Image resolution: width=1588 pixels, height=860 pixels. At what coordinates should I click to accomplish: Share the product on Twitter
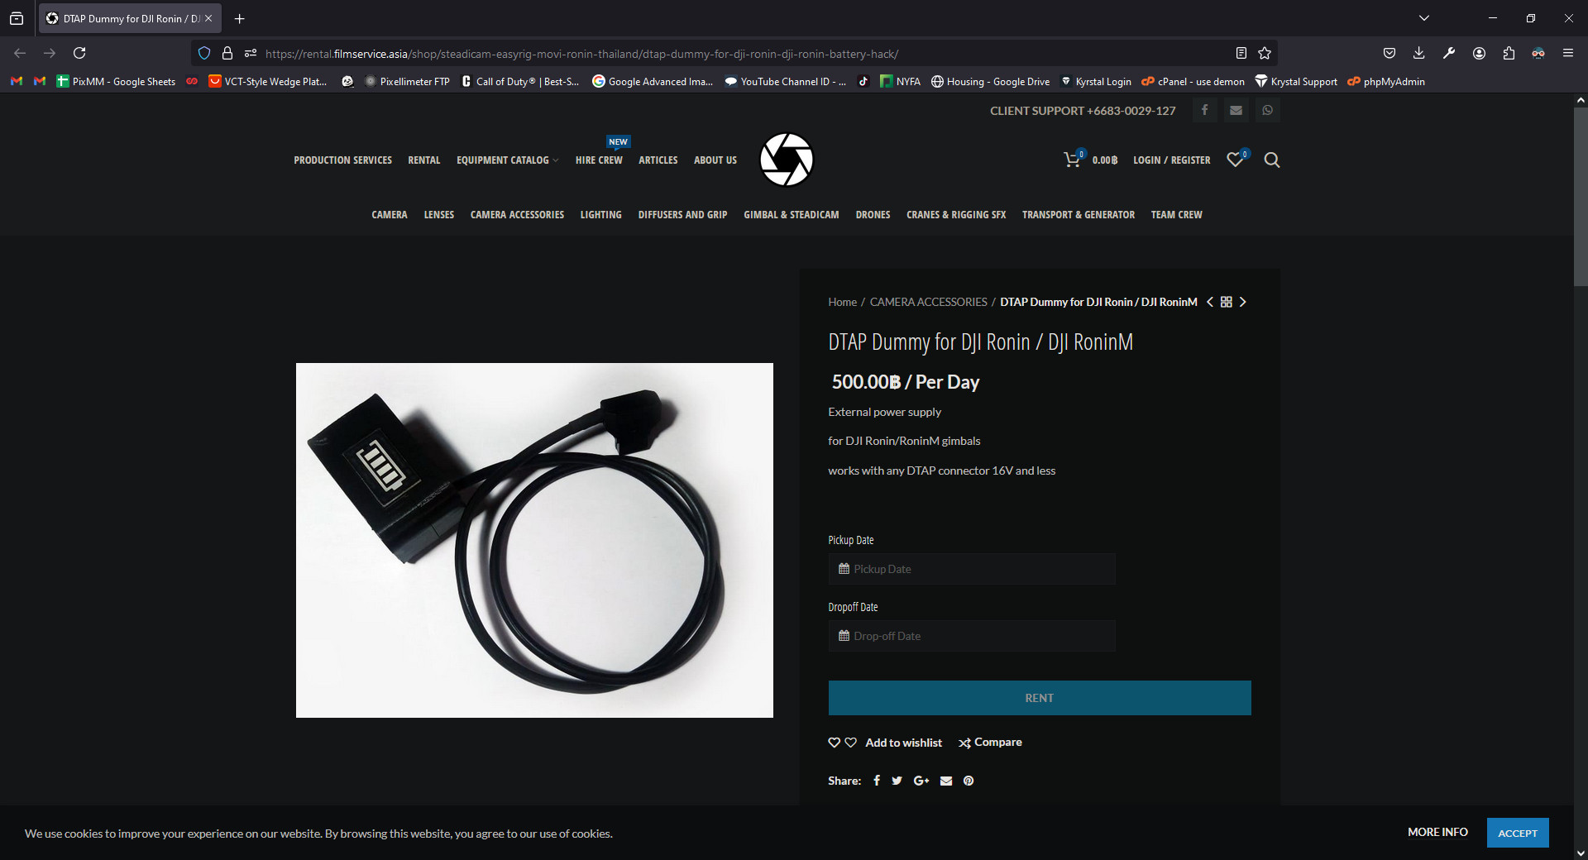click(897, 781)
